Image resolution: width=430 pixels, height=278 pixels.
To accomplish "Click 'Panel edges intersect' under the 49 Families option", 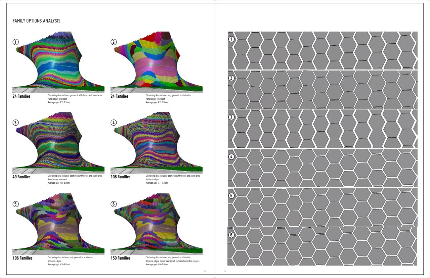I will click(x=57, y=179).
